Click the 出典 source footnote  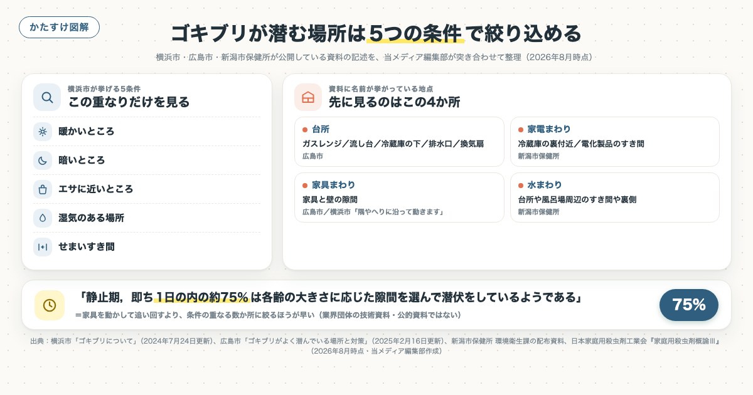point(376,346)
